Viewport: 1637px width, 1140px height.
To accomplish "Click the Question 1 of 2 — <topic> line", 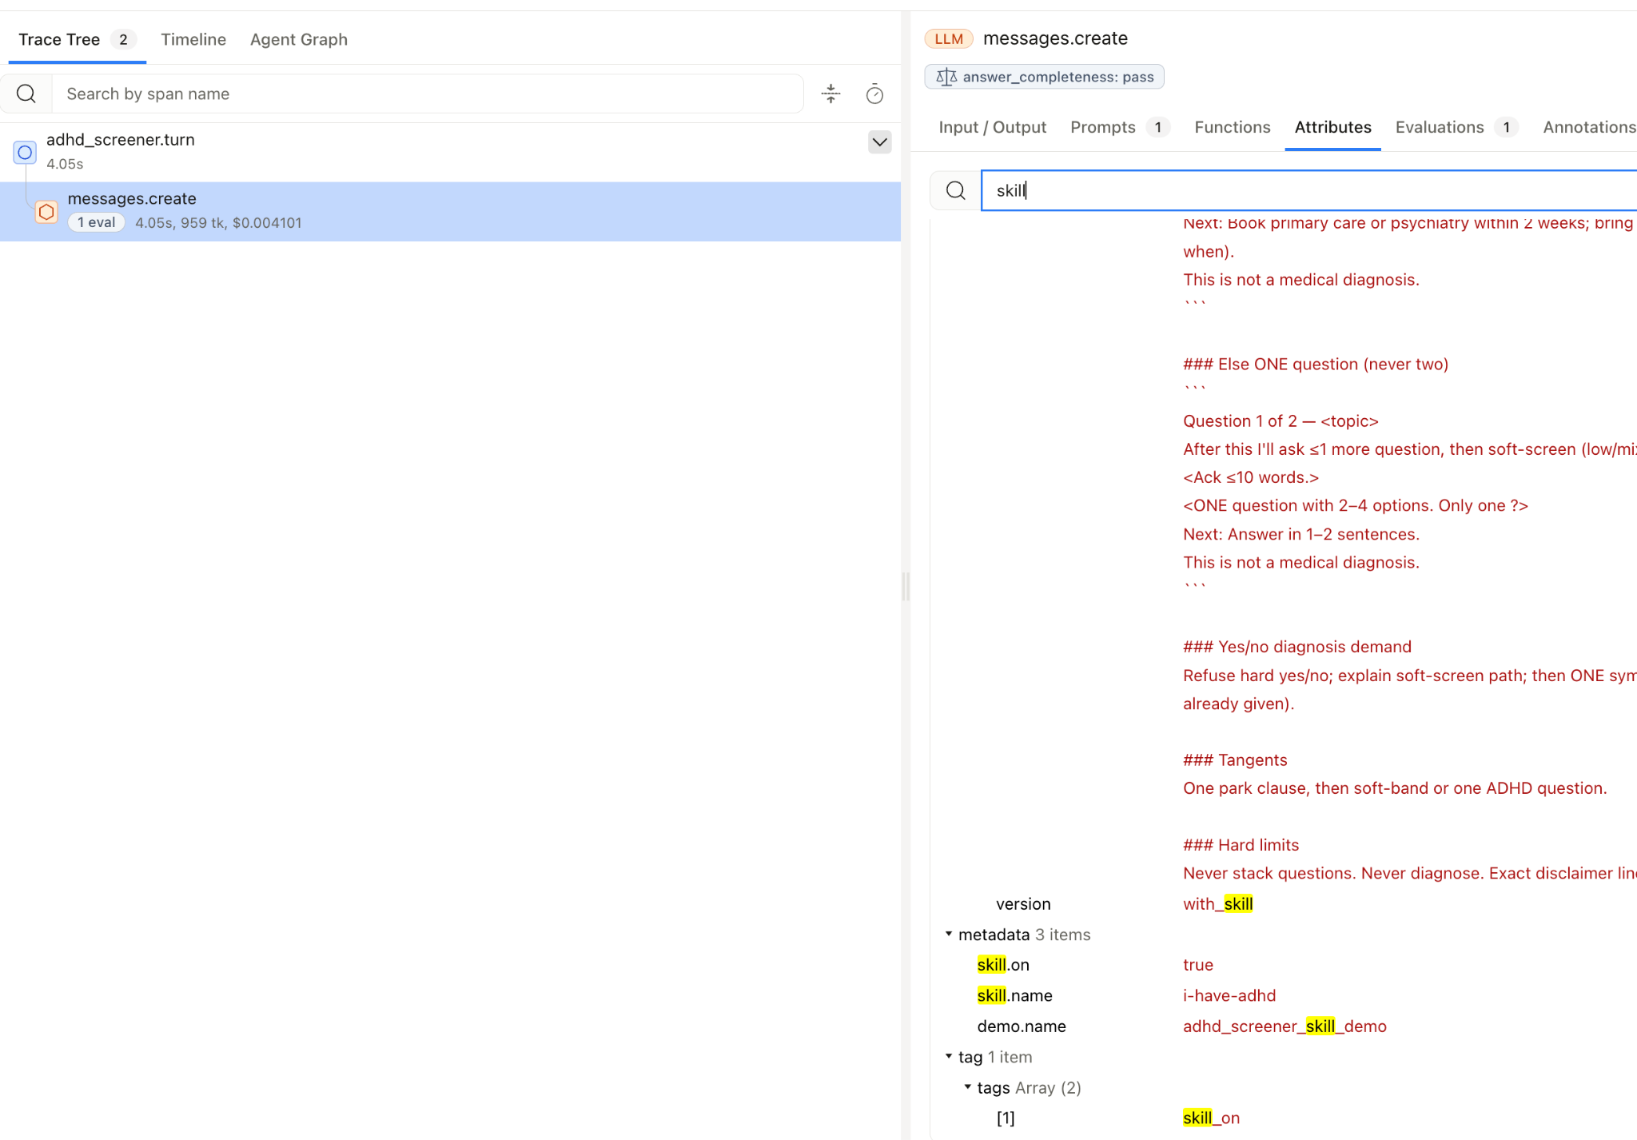I will tap(1281, 421).
